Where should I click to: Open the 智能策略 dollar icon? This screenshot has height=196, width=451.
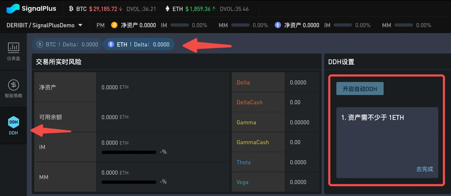pyautogui.click(x=13, y=85)
